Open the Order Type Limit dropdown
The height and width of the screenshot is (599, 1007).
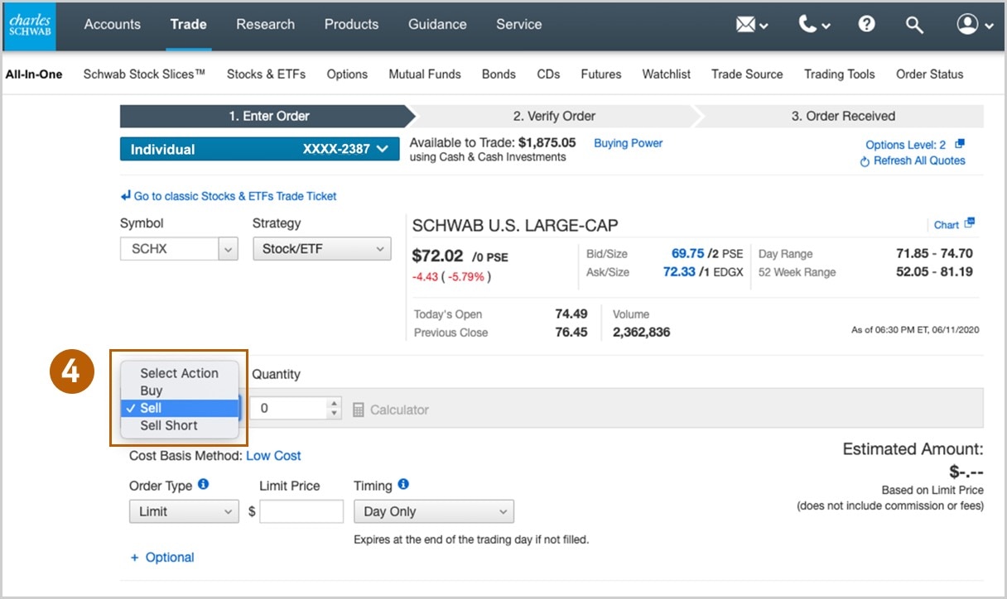184,512
